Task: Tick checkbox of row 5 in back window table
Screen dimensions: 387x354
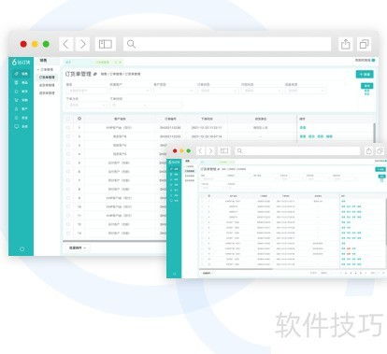Action: click(x=68, y=163)
